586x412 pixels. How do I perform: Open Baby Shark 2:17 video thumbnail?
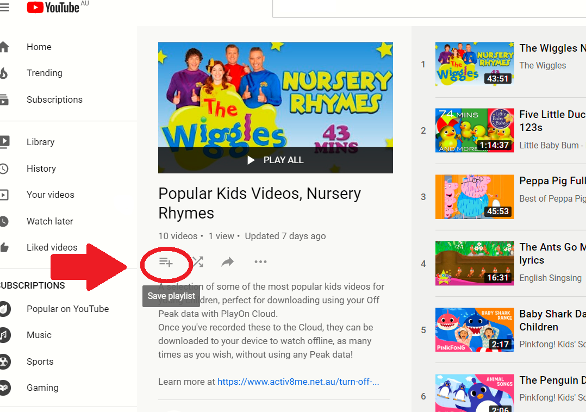[x=475, y=330]
